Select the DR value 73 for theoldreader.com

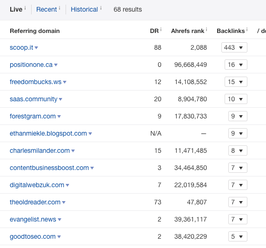point(158,202)
